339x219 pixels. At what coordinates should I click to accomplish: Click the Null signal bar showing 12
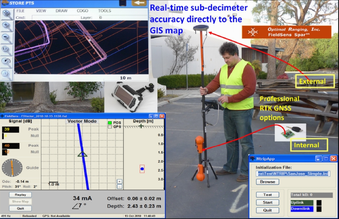[5, 152]
